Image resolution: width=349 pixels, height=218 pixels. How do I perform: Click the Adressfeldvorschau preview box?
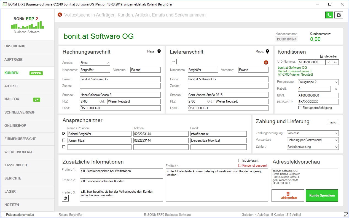pyautogui.click(x=305, y=178)
